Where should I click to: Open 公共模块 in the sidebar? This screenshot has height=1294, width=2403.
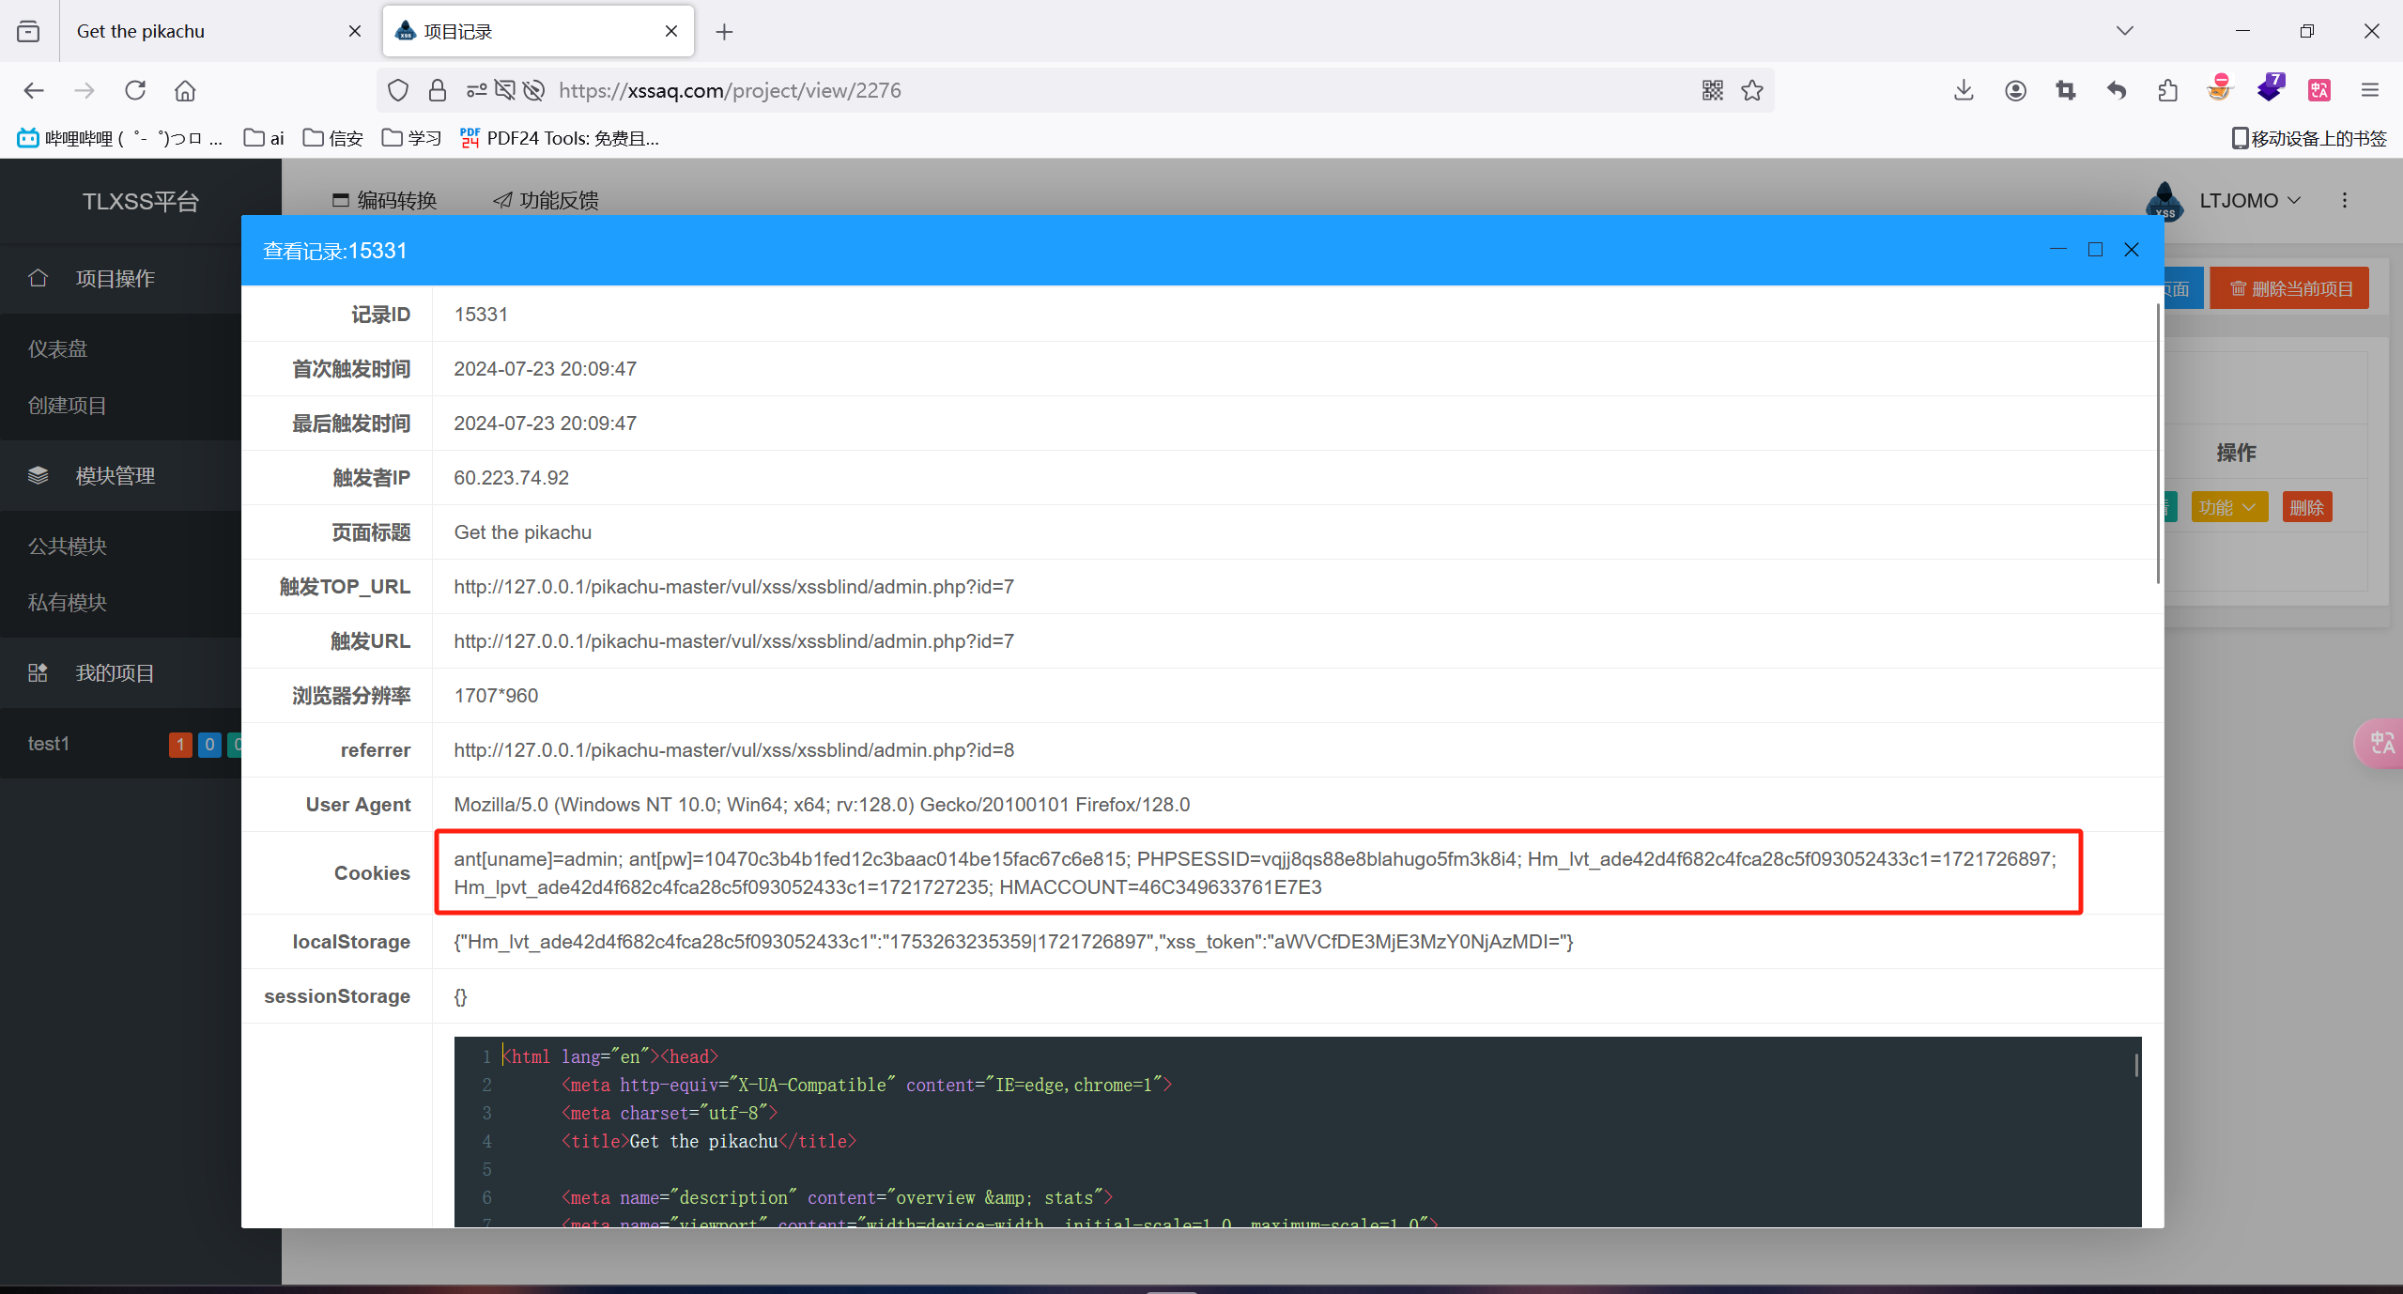[x=67, y=546]
